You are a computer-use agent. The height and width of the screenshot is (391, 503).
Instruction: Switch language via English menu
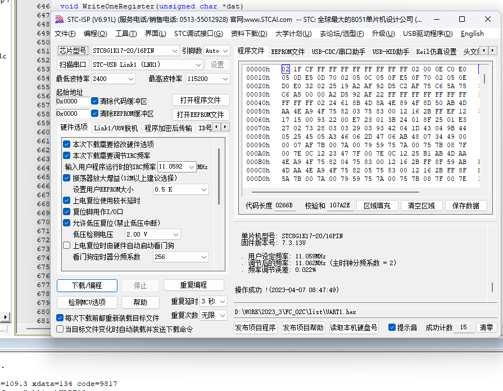tap(472, 34)
